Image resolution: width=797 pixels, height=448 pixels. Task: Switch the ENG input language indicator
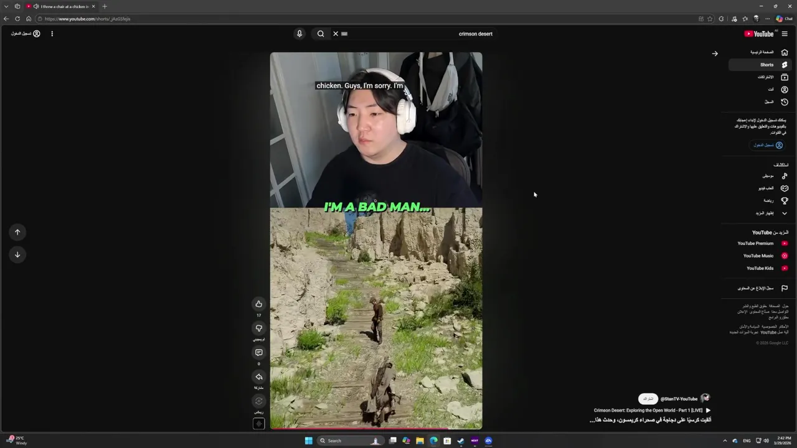pos(747,441)
